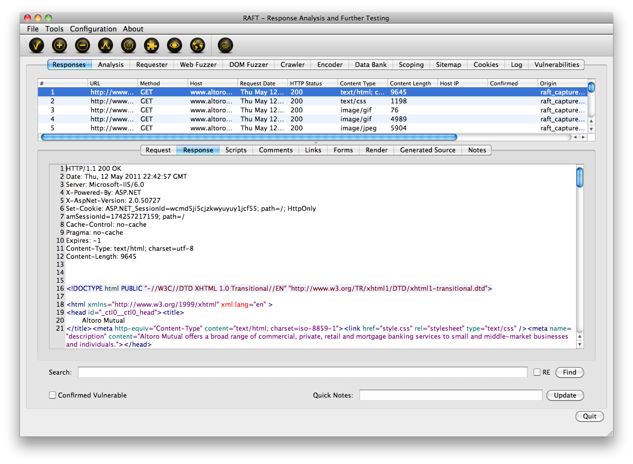Enable the RE regex checkbox

click(537, 372)
